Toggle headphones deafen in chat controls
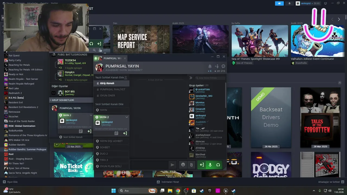347x195 pixels. point(218,165)
